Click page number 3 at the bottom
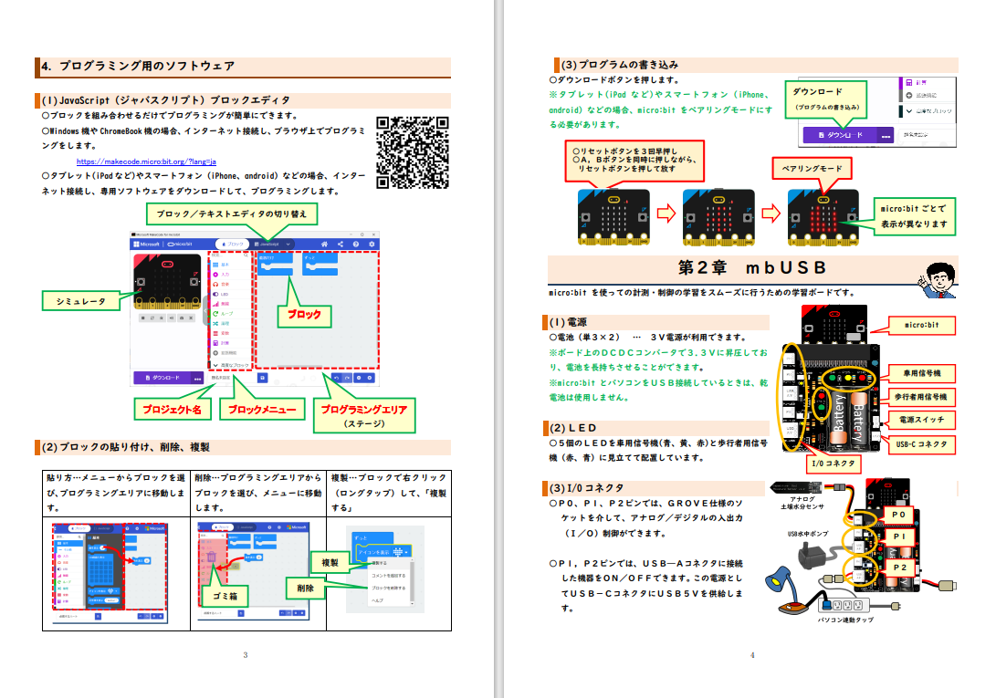The height and width of the screenshot is (698, 996). 246,655
